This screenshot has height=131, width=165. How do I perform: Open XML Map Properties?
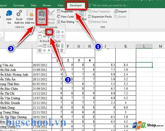click(x=99, y=11)
